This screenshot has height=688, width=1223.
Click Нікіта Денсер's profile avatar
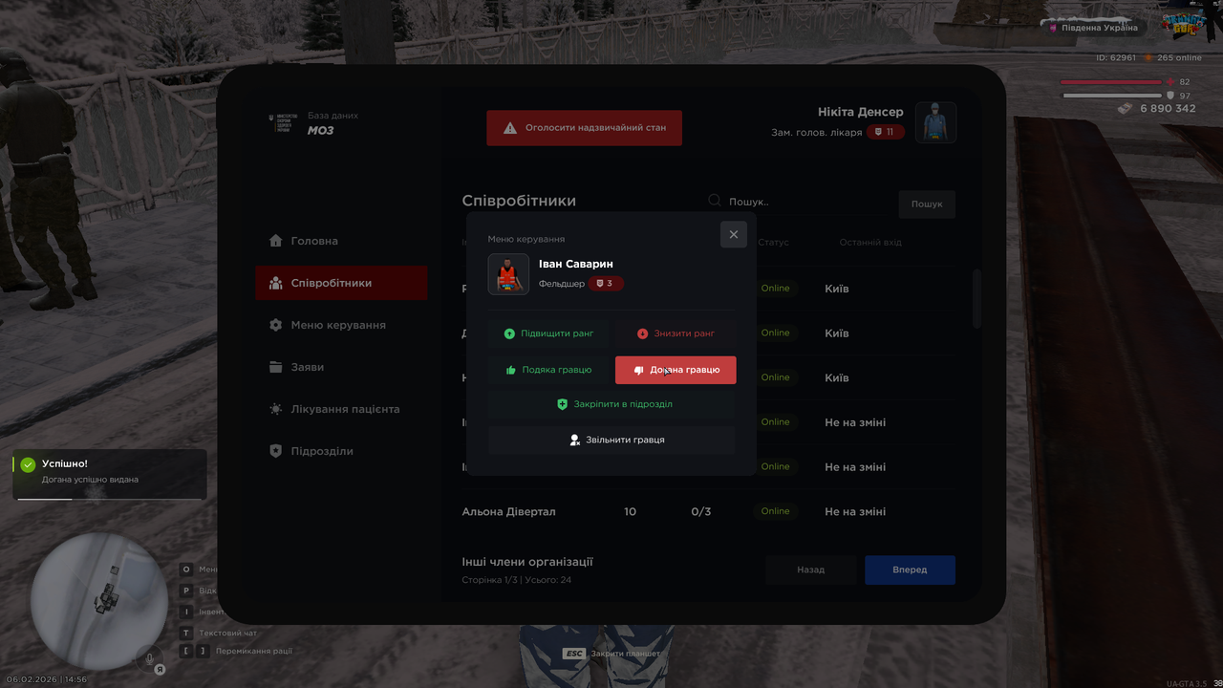936,122
